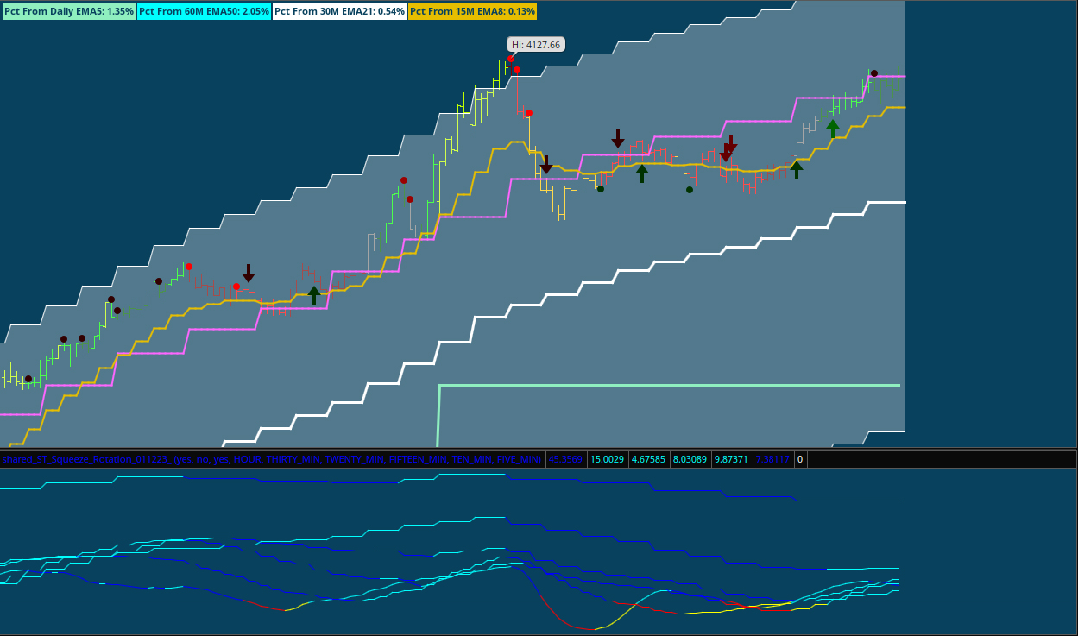The width and height of the screenshot is (1078, 636).
Task: Click the dark dot atop the latest bars
Action: pos(873,73)
